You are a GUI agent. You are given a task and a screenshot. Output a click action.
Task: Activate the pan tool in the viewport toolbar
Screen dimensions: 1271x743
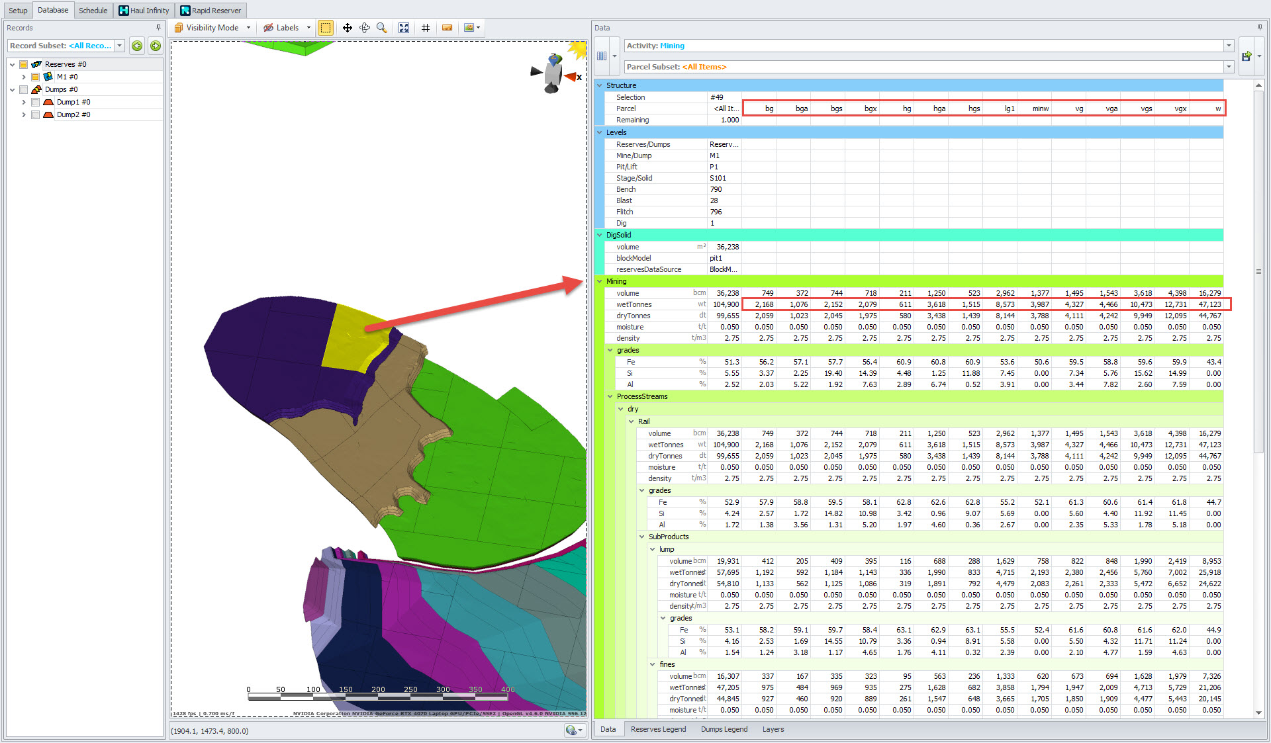[348, 27]
